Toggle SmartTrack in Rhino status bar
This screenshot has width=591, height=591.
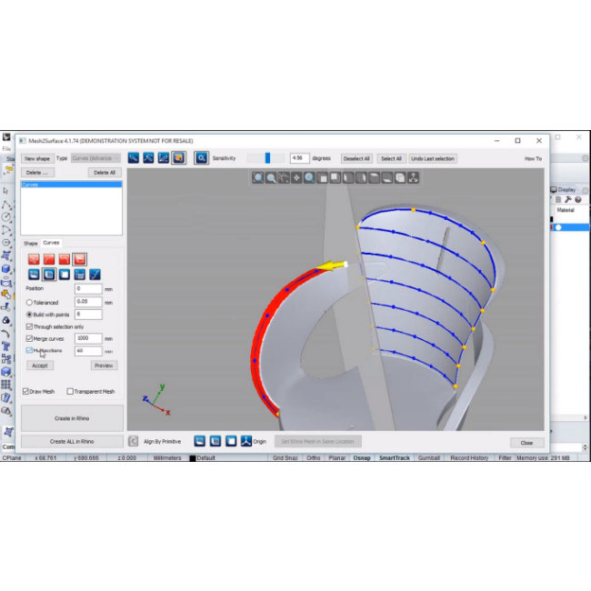pos(395,457)
